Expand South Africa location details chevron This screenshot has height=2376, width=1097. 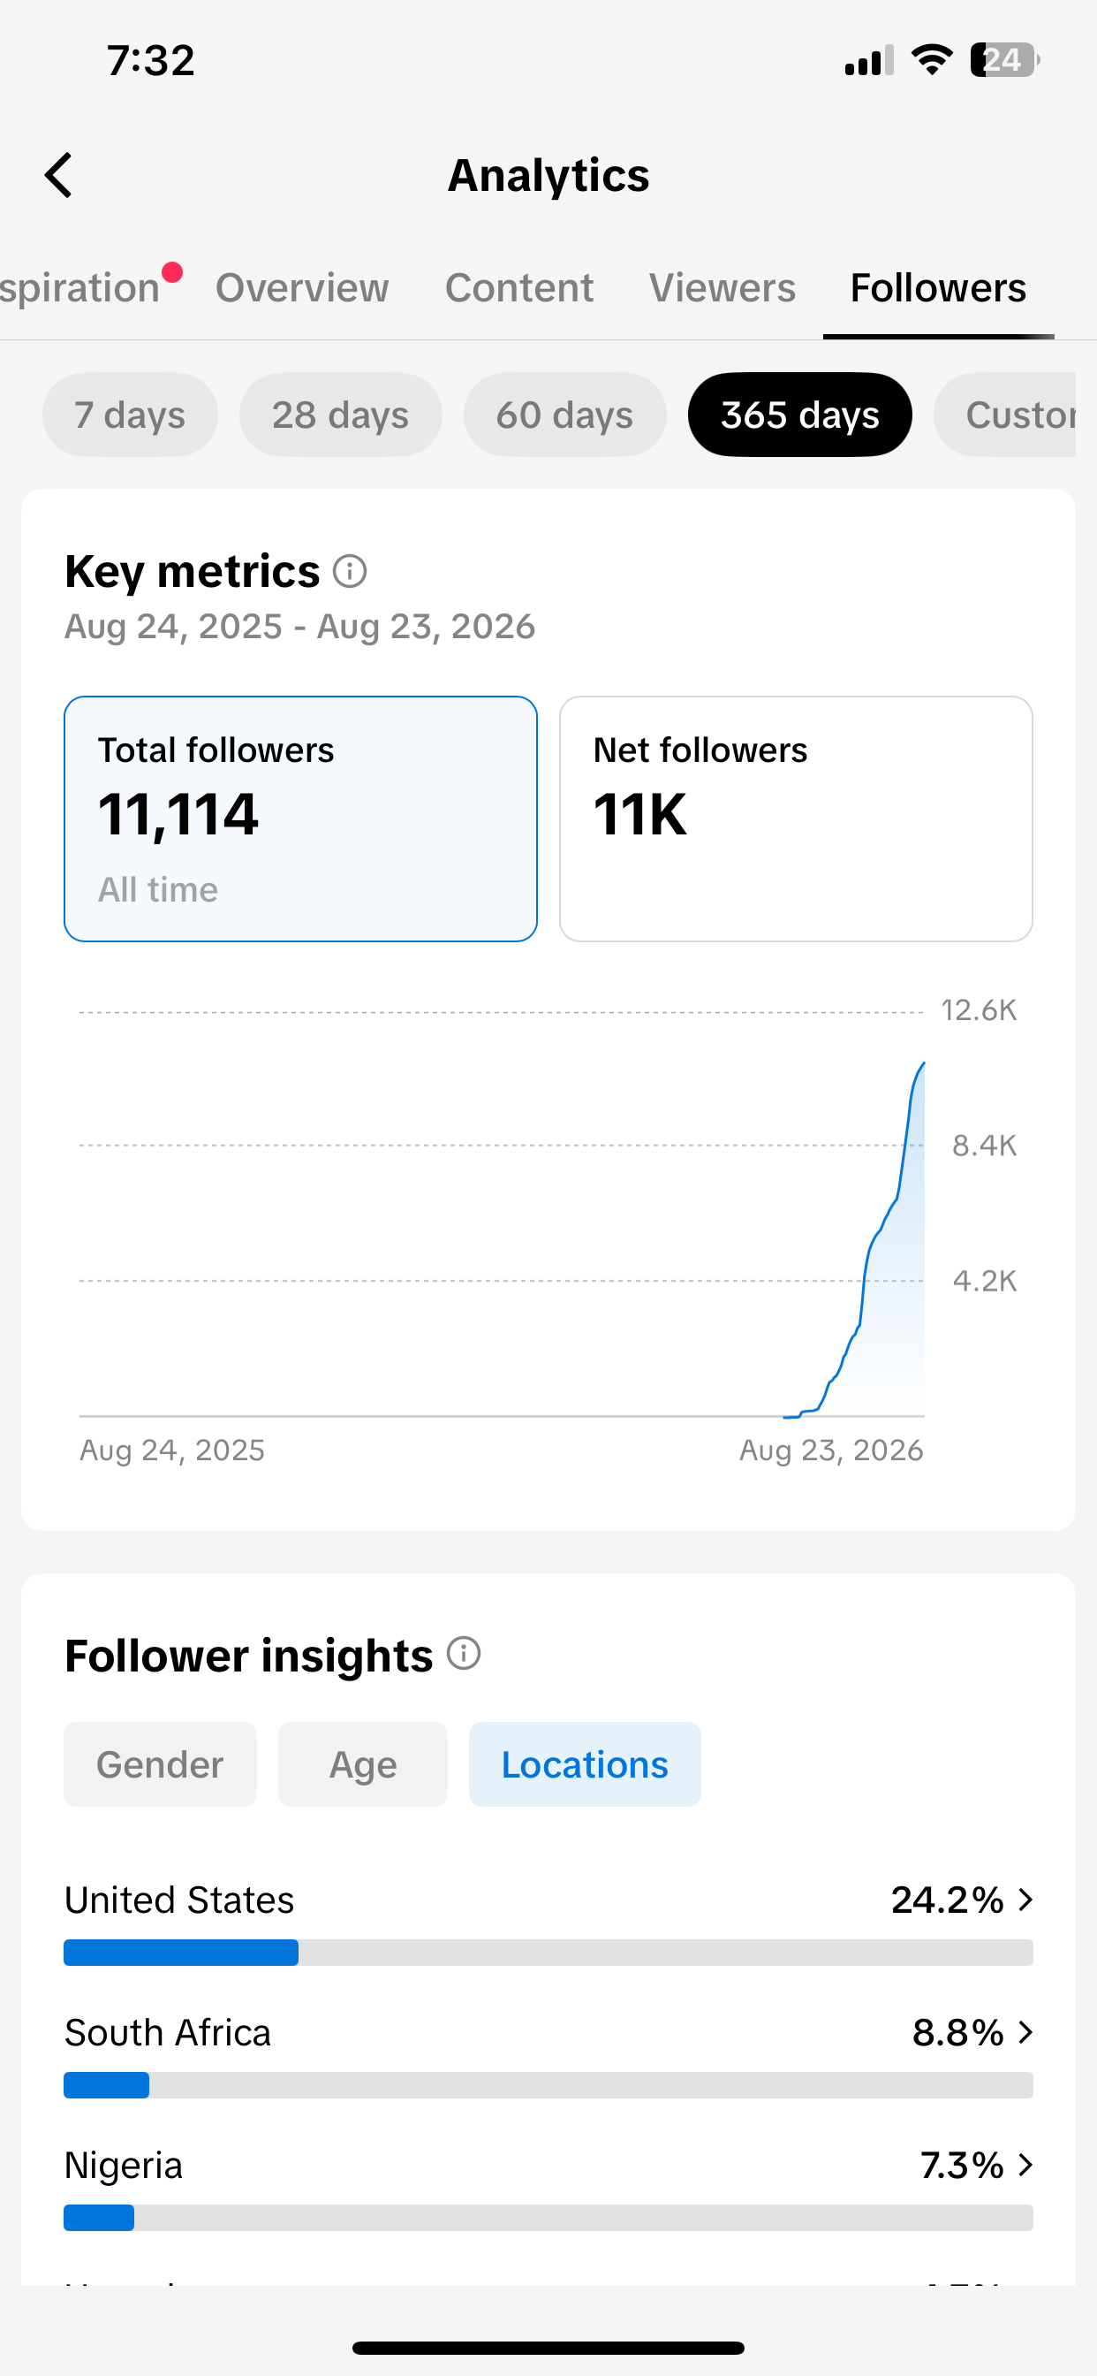pyautogui.click(x=1025, y=2033)
